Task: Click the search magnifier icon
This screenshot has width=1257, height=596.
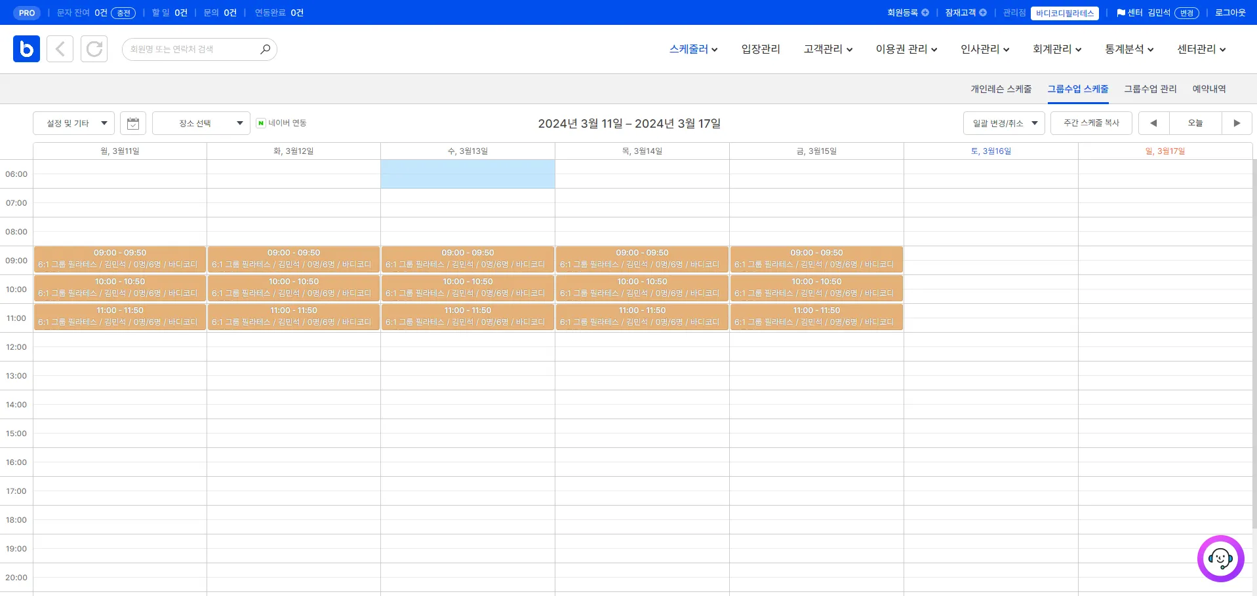Action: [x=265, y=49]
